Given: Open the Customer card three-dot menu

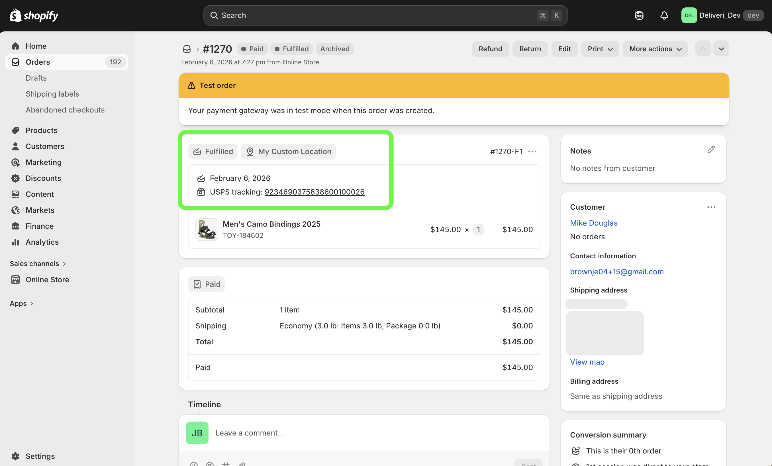Looking at the screenshot, I should click(711, 207).
